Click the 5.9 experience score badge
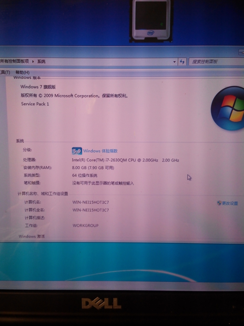 point(77,151)
